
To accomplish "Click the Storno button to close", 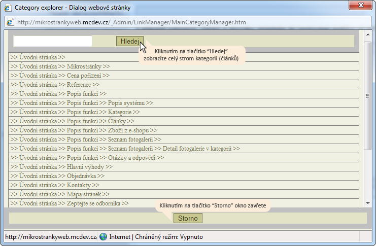I will pos(188,218).
